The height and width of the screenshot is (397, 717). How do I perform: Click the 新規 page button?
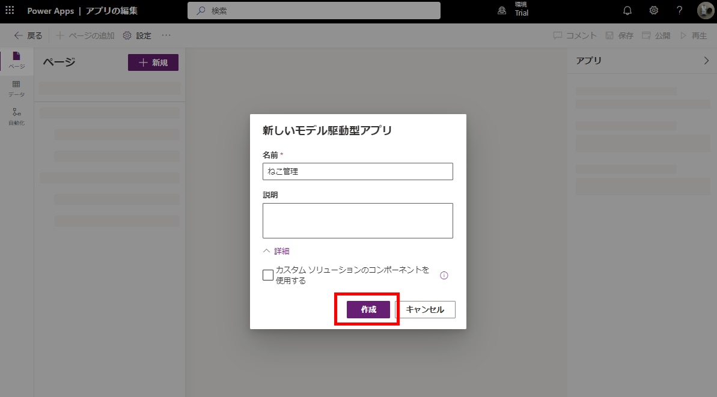click(x=153, y=62)
